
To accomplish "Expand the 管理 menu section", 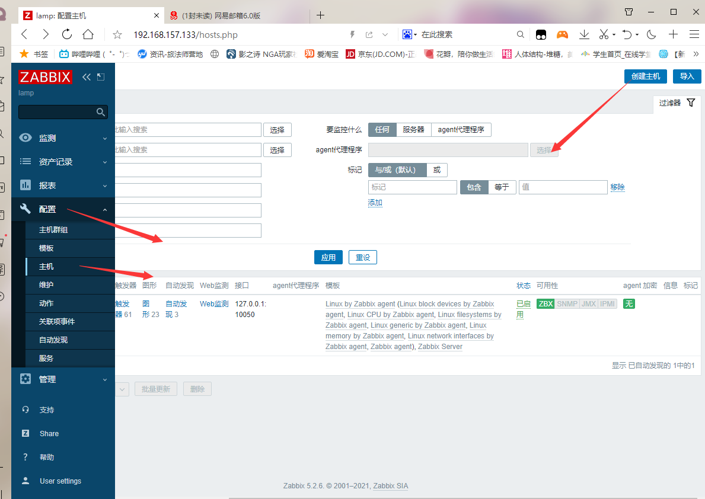I will [x=63, y=379].
